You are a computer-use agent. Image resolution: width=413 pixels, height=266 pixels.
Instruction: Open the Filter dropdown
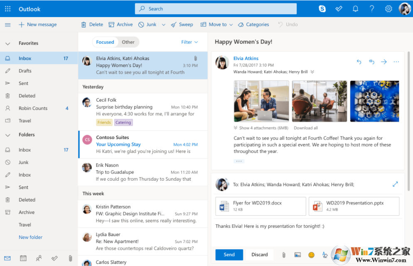[x=189, y=42]
